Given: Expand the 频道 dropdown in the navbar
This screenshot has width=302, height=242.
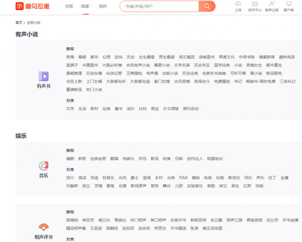Looking at the screenshot, I should [86, 6].
